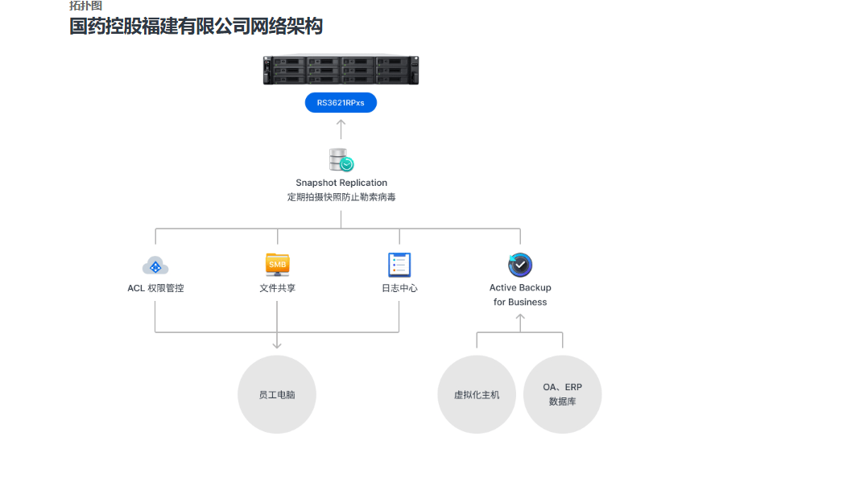843x490 pixels.
Task: Click the orange SMB file sharing icon
Action: click(x=278, y=265)
